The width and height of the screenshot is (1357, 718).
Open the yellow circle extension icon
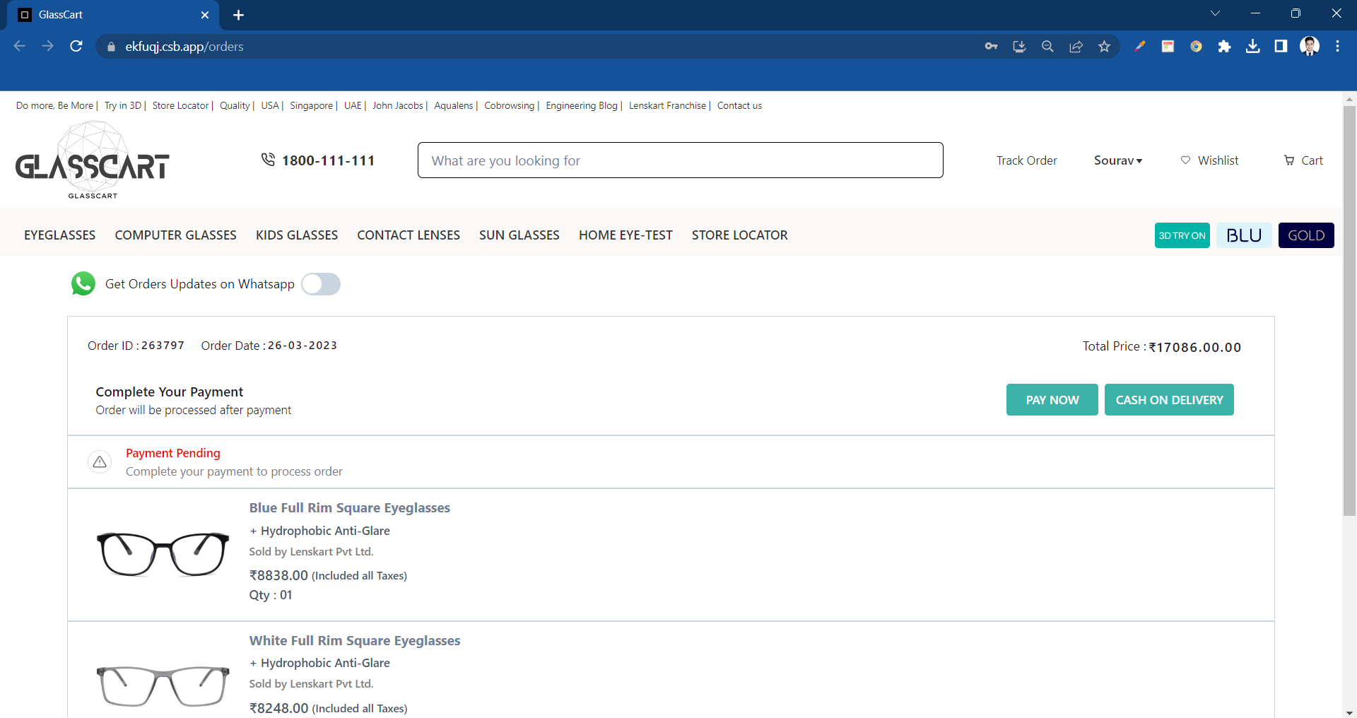pyautogui.click(x=1196, y=47)
